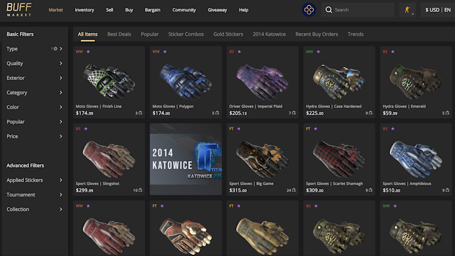Click star icon on Hydra Gloves Emerald card

click(x=392, y=52)
